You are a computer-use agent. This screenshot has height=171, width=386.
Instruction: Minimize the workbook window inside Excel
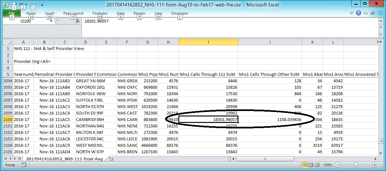tap(366, 13)
